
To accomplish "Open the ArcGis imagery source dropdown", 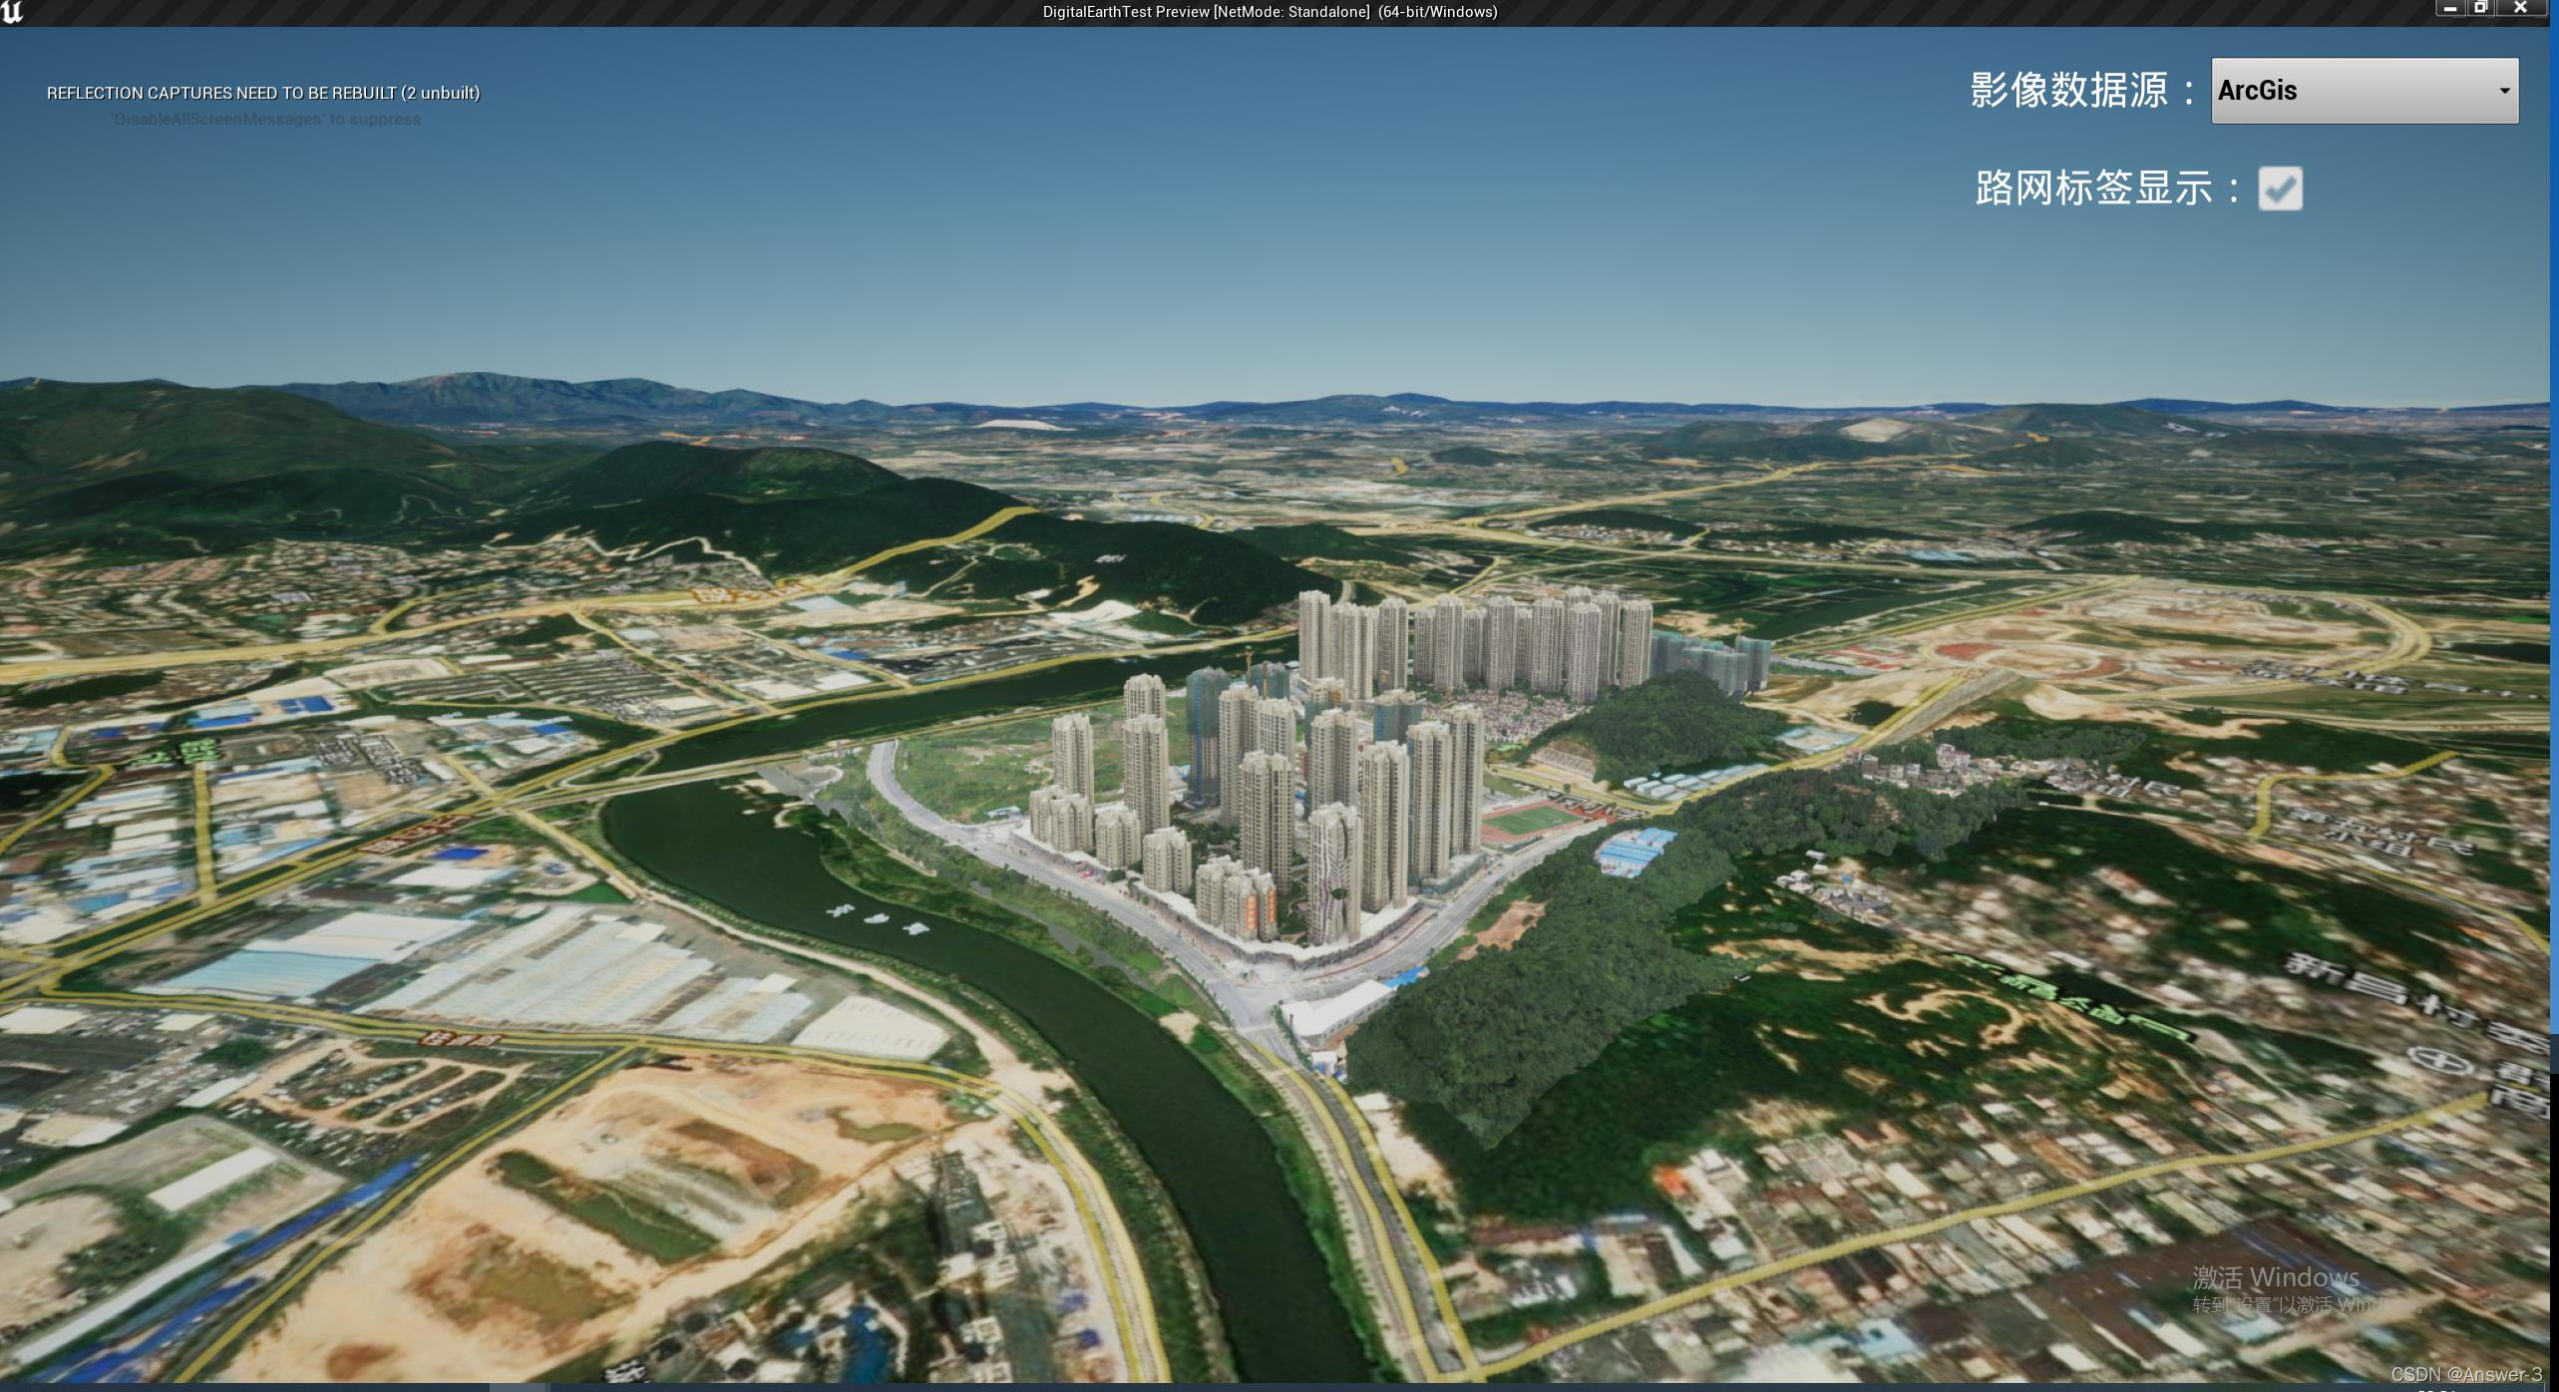I will point(2364,91).
